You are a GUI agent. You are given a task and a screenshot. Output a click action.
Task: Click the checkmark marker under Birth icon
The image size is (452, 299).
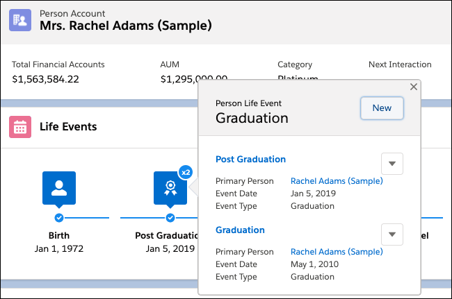[59, 217]
